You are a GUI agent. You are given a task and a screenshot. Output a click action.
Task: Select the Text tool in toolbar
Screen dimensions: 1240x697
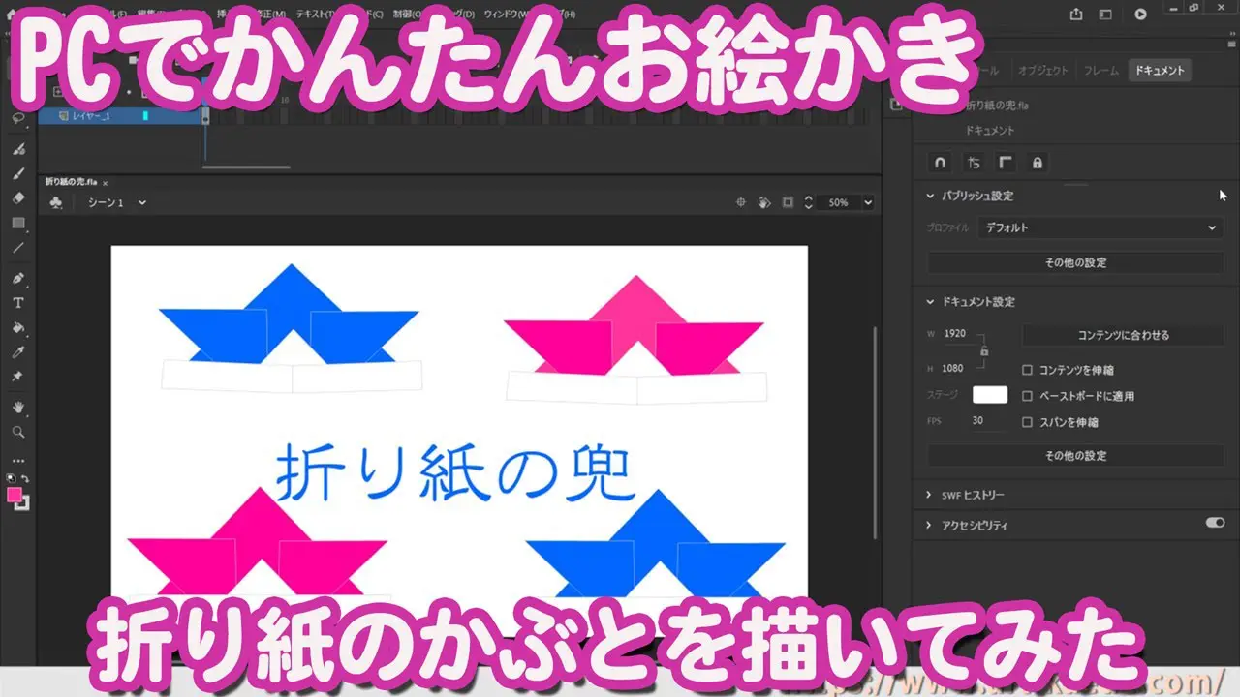[18, 302]
